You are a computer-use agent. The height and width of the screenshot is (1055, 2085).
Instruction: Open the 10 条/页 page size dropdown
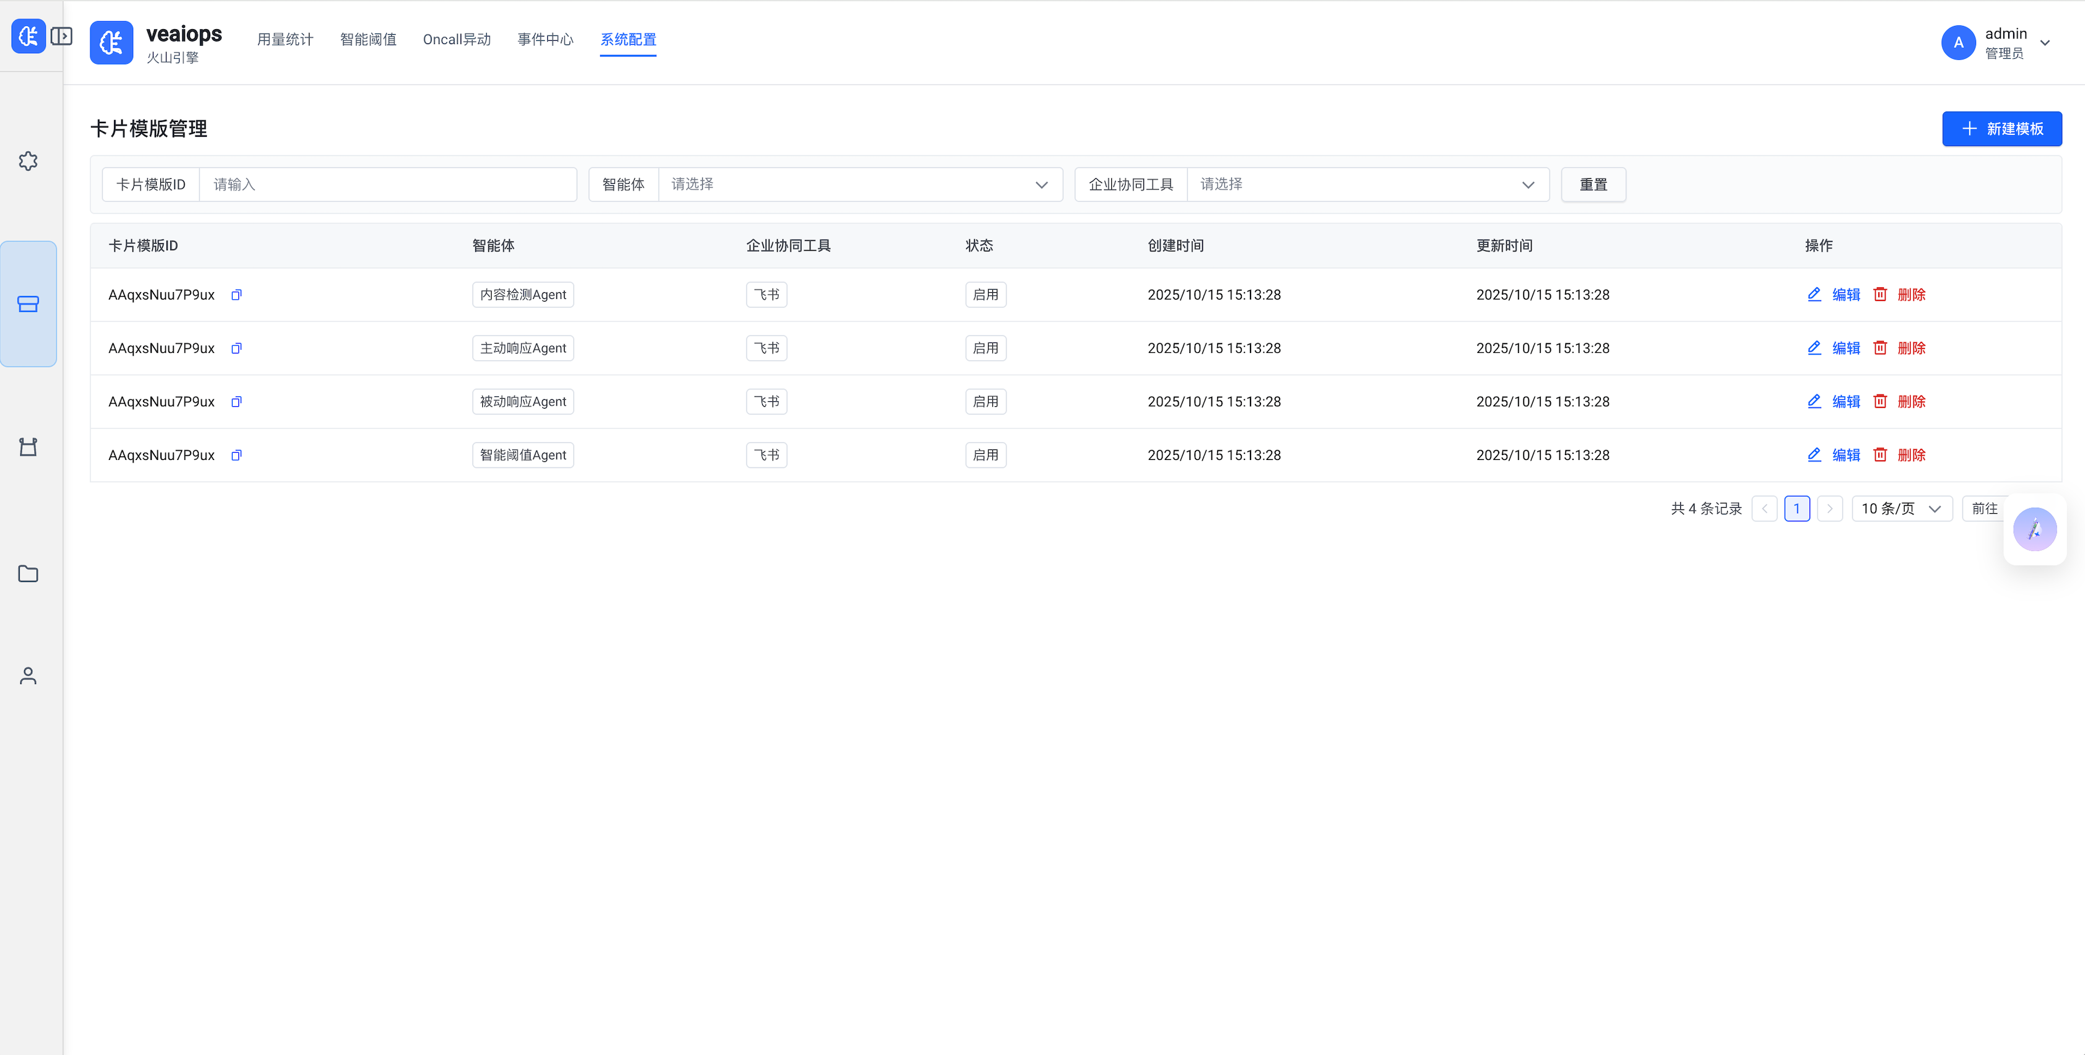[1901, 508]
